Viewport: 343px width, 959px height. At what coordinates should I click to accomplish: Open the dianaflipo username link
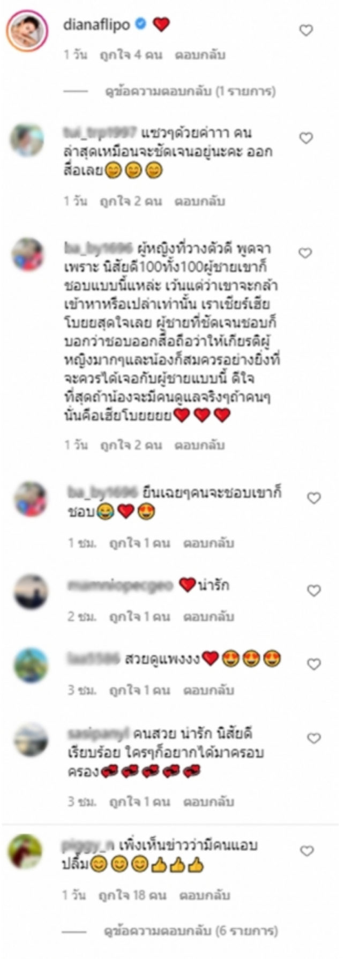pyautogui.click(x=97, y=25)
